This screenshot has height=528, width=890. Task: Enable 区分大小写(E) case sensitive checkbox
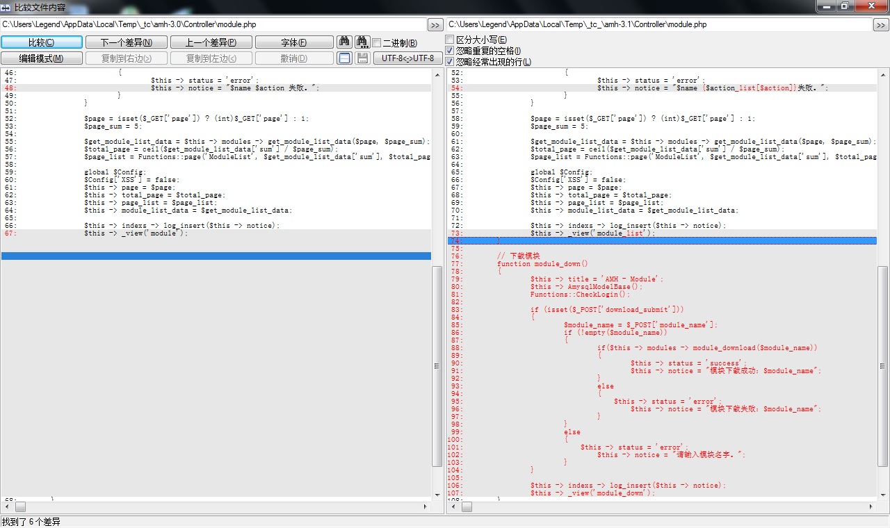click(450, 40)
